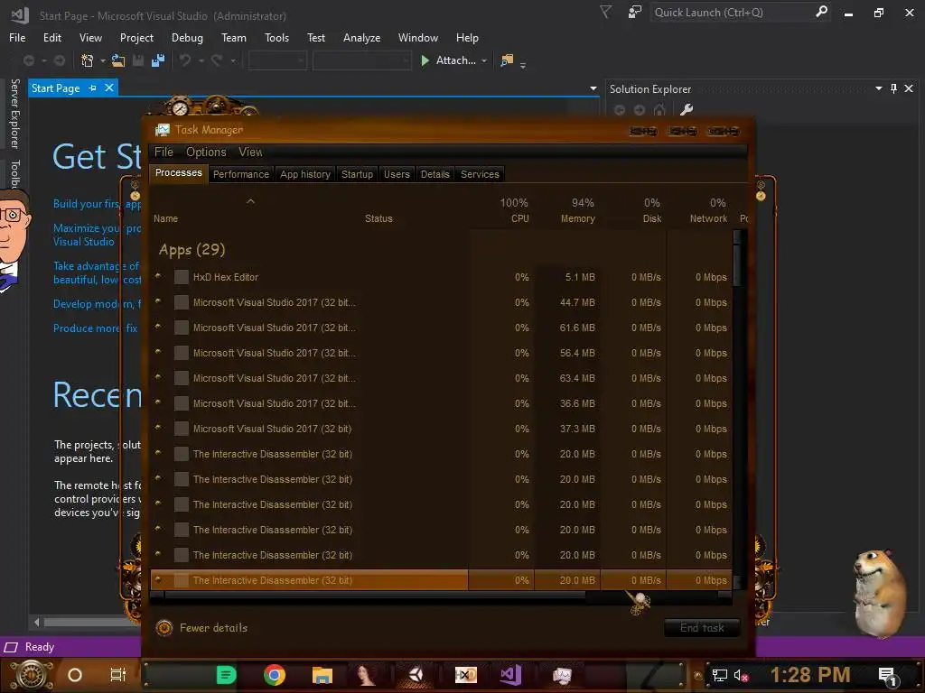Click the Undo icon in the toolbar
Image resolution: width=925 pixels, height=693 pixels.
coord(185,60)
